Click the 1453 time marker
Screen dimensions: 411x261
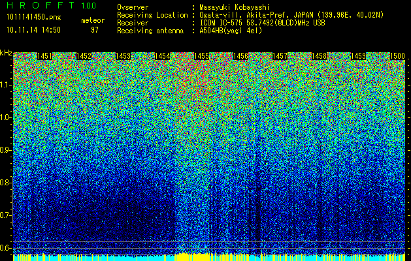tap(123, 56)
